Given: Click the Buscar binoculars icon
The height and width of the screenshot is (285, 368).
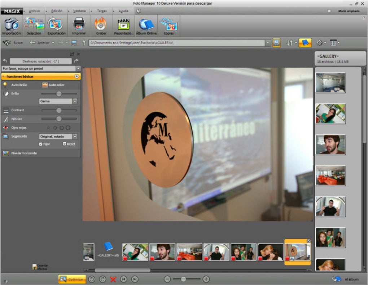Looking at the screenshot, I should click(x=7, y=43).
